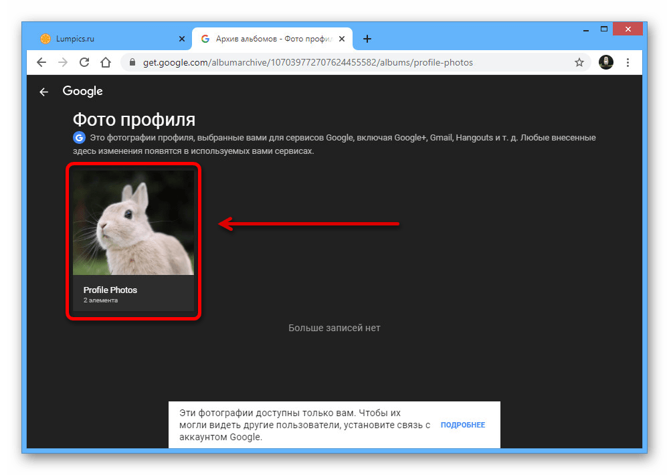This screenshot has height=475, width=669.
Task: Click the browser forward arrow
Action: coord(63,62)
